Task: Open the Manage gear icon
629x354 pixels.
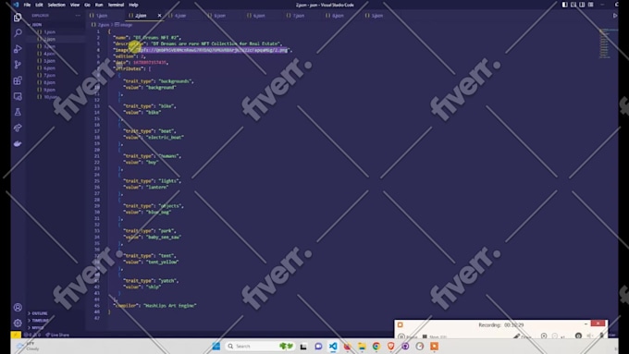Action: pos(18,323)
